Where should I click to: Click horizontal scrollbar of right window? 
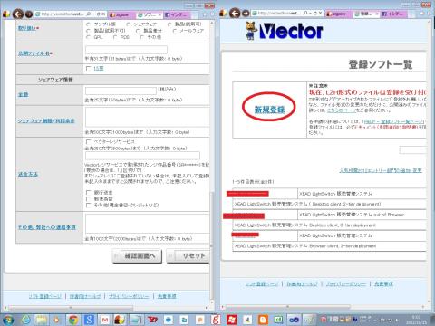(287, 307)
